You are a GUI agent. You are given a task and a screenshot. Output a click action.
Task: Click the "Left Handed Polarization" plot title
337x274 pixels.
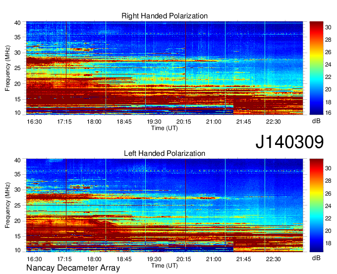[165, 153]
